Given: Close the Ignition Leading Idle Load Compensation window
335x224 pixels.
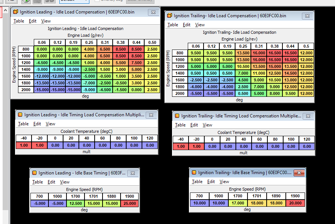Looking at the screenshot, I should (153, 12).
